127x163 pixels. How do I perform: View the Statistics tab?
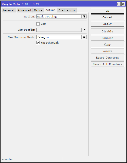67,10
